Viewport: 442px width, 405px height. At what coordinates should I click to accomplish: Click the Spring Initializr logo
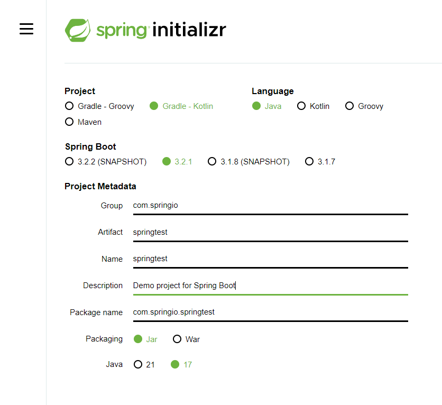tap(145, 30)
